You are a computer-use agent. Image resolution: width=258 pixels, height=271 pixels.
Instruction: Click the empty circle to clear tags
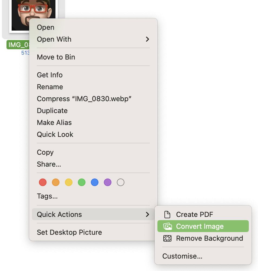[x=121, y=183]
